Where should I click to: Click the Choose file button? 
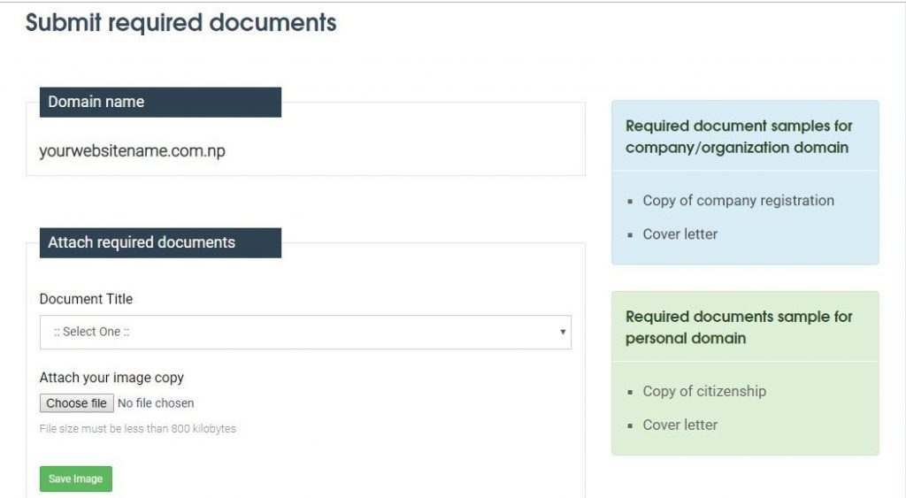pyautogui.click(x=76, y=403)
